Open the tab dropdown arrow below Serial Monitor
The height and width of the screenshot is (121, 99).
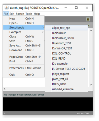pos(88,25)
